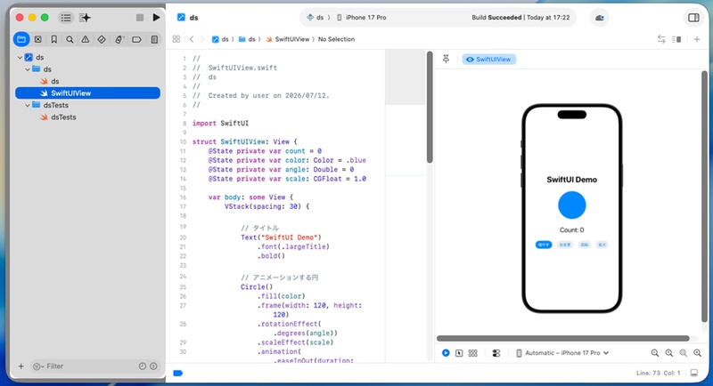Toggle the debug area panel button

[694, 373]
